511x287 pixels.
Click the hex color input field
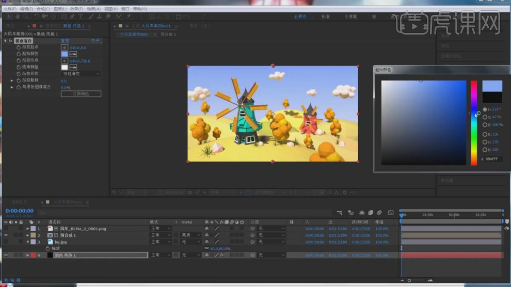(493, 160)
